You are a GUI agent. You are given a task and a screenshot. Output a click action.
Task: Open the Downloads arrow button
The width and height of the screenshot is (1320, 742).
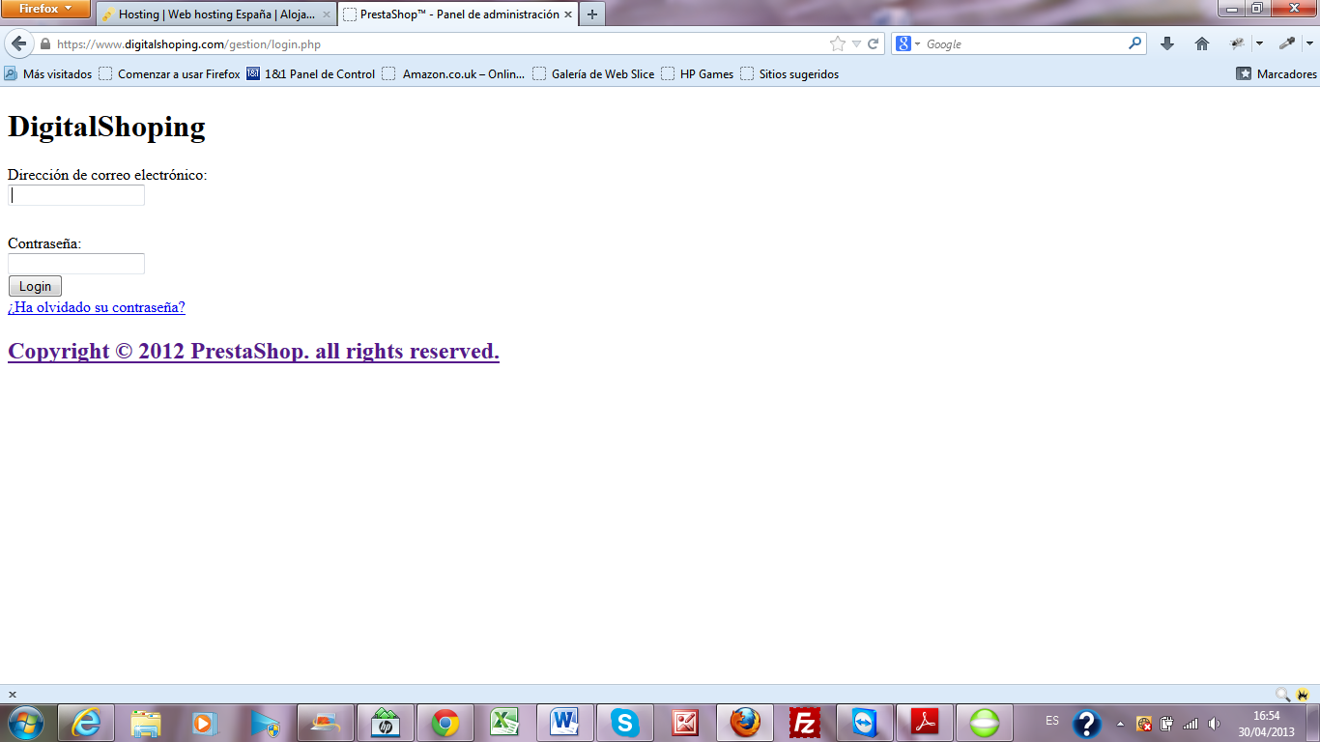pos(1167,43)
